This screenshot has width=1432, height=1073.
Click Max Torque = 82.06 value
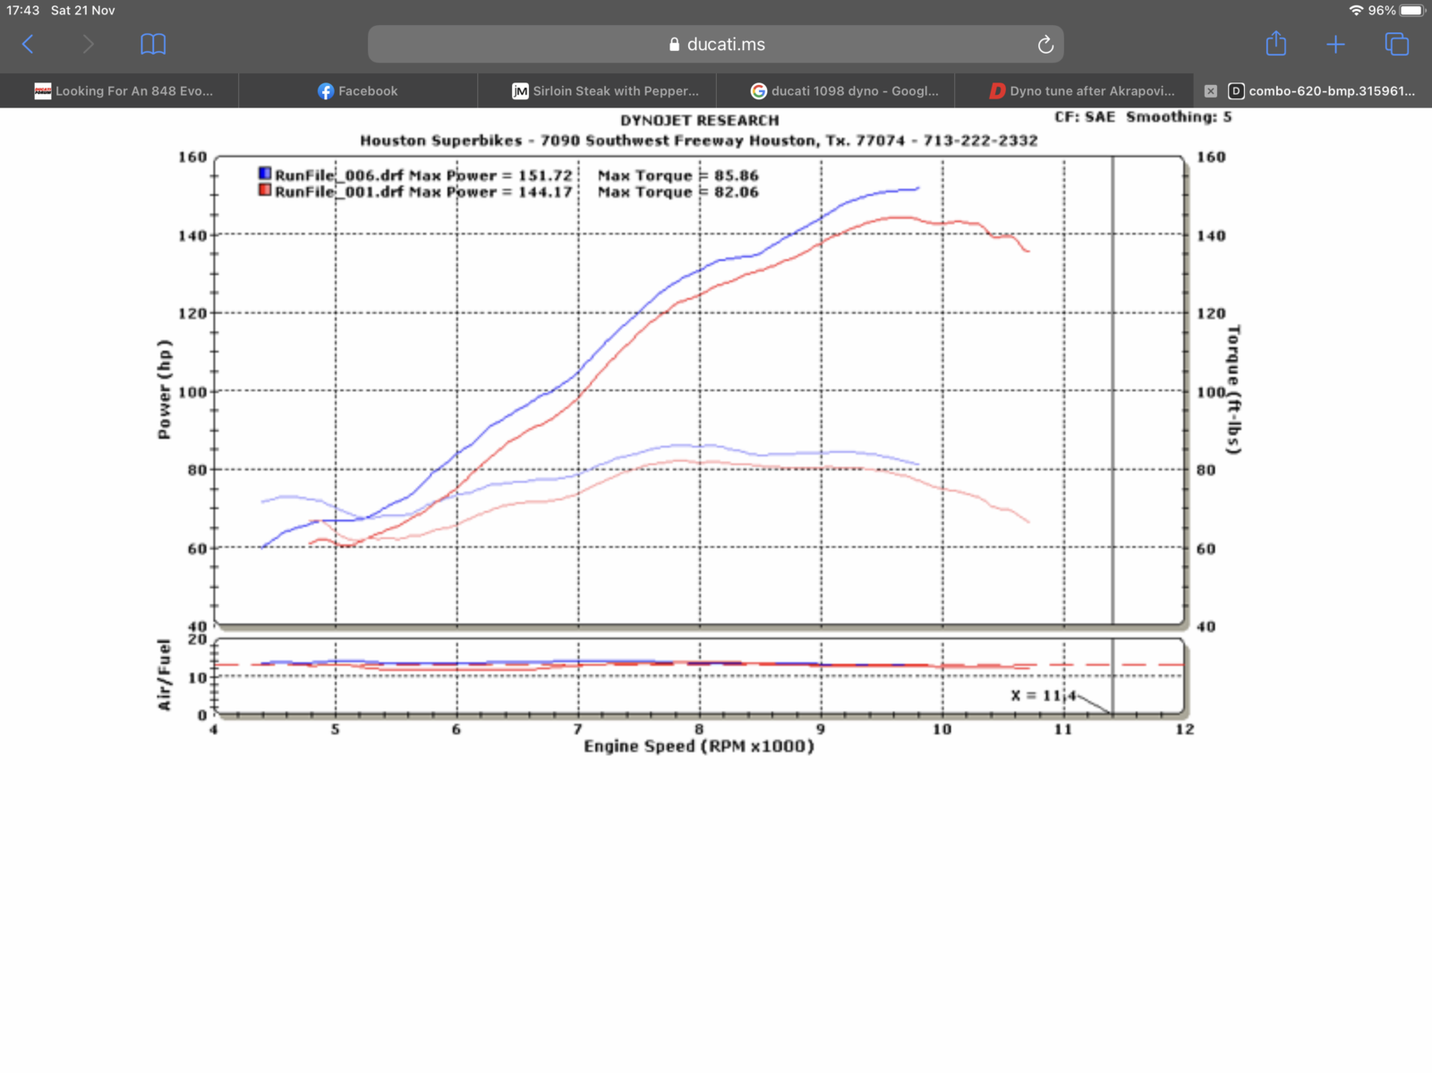(x=678, y=192)
